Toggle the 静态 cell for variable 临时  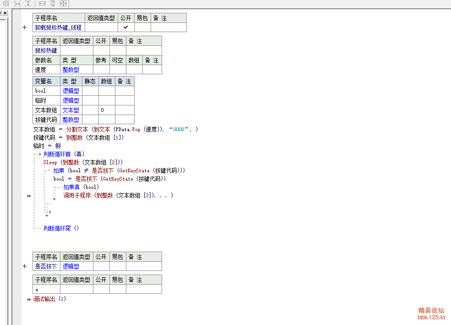[90, 100]
